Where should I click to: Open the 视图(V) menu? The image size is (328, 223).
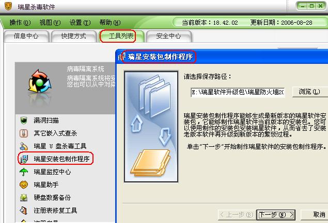(x=50, y=23)
